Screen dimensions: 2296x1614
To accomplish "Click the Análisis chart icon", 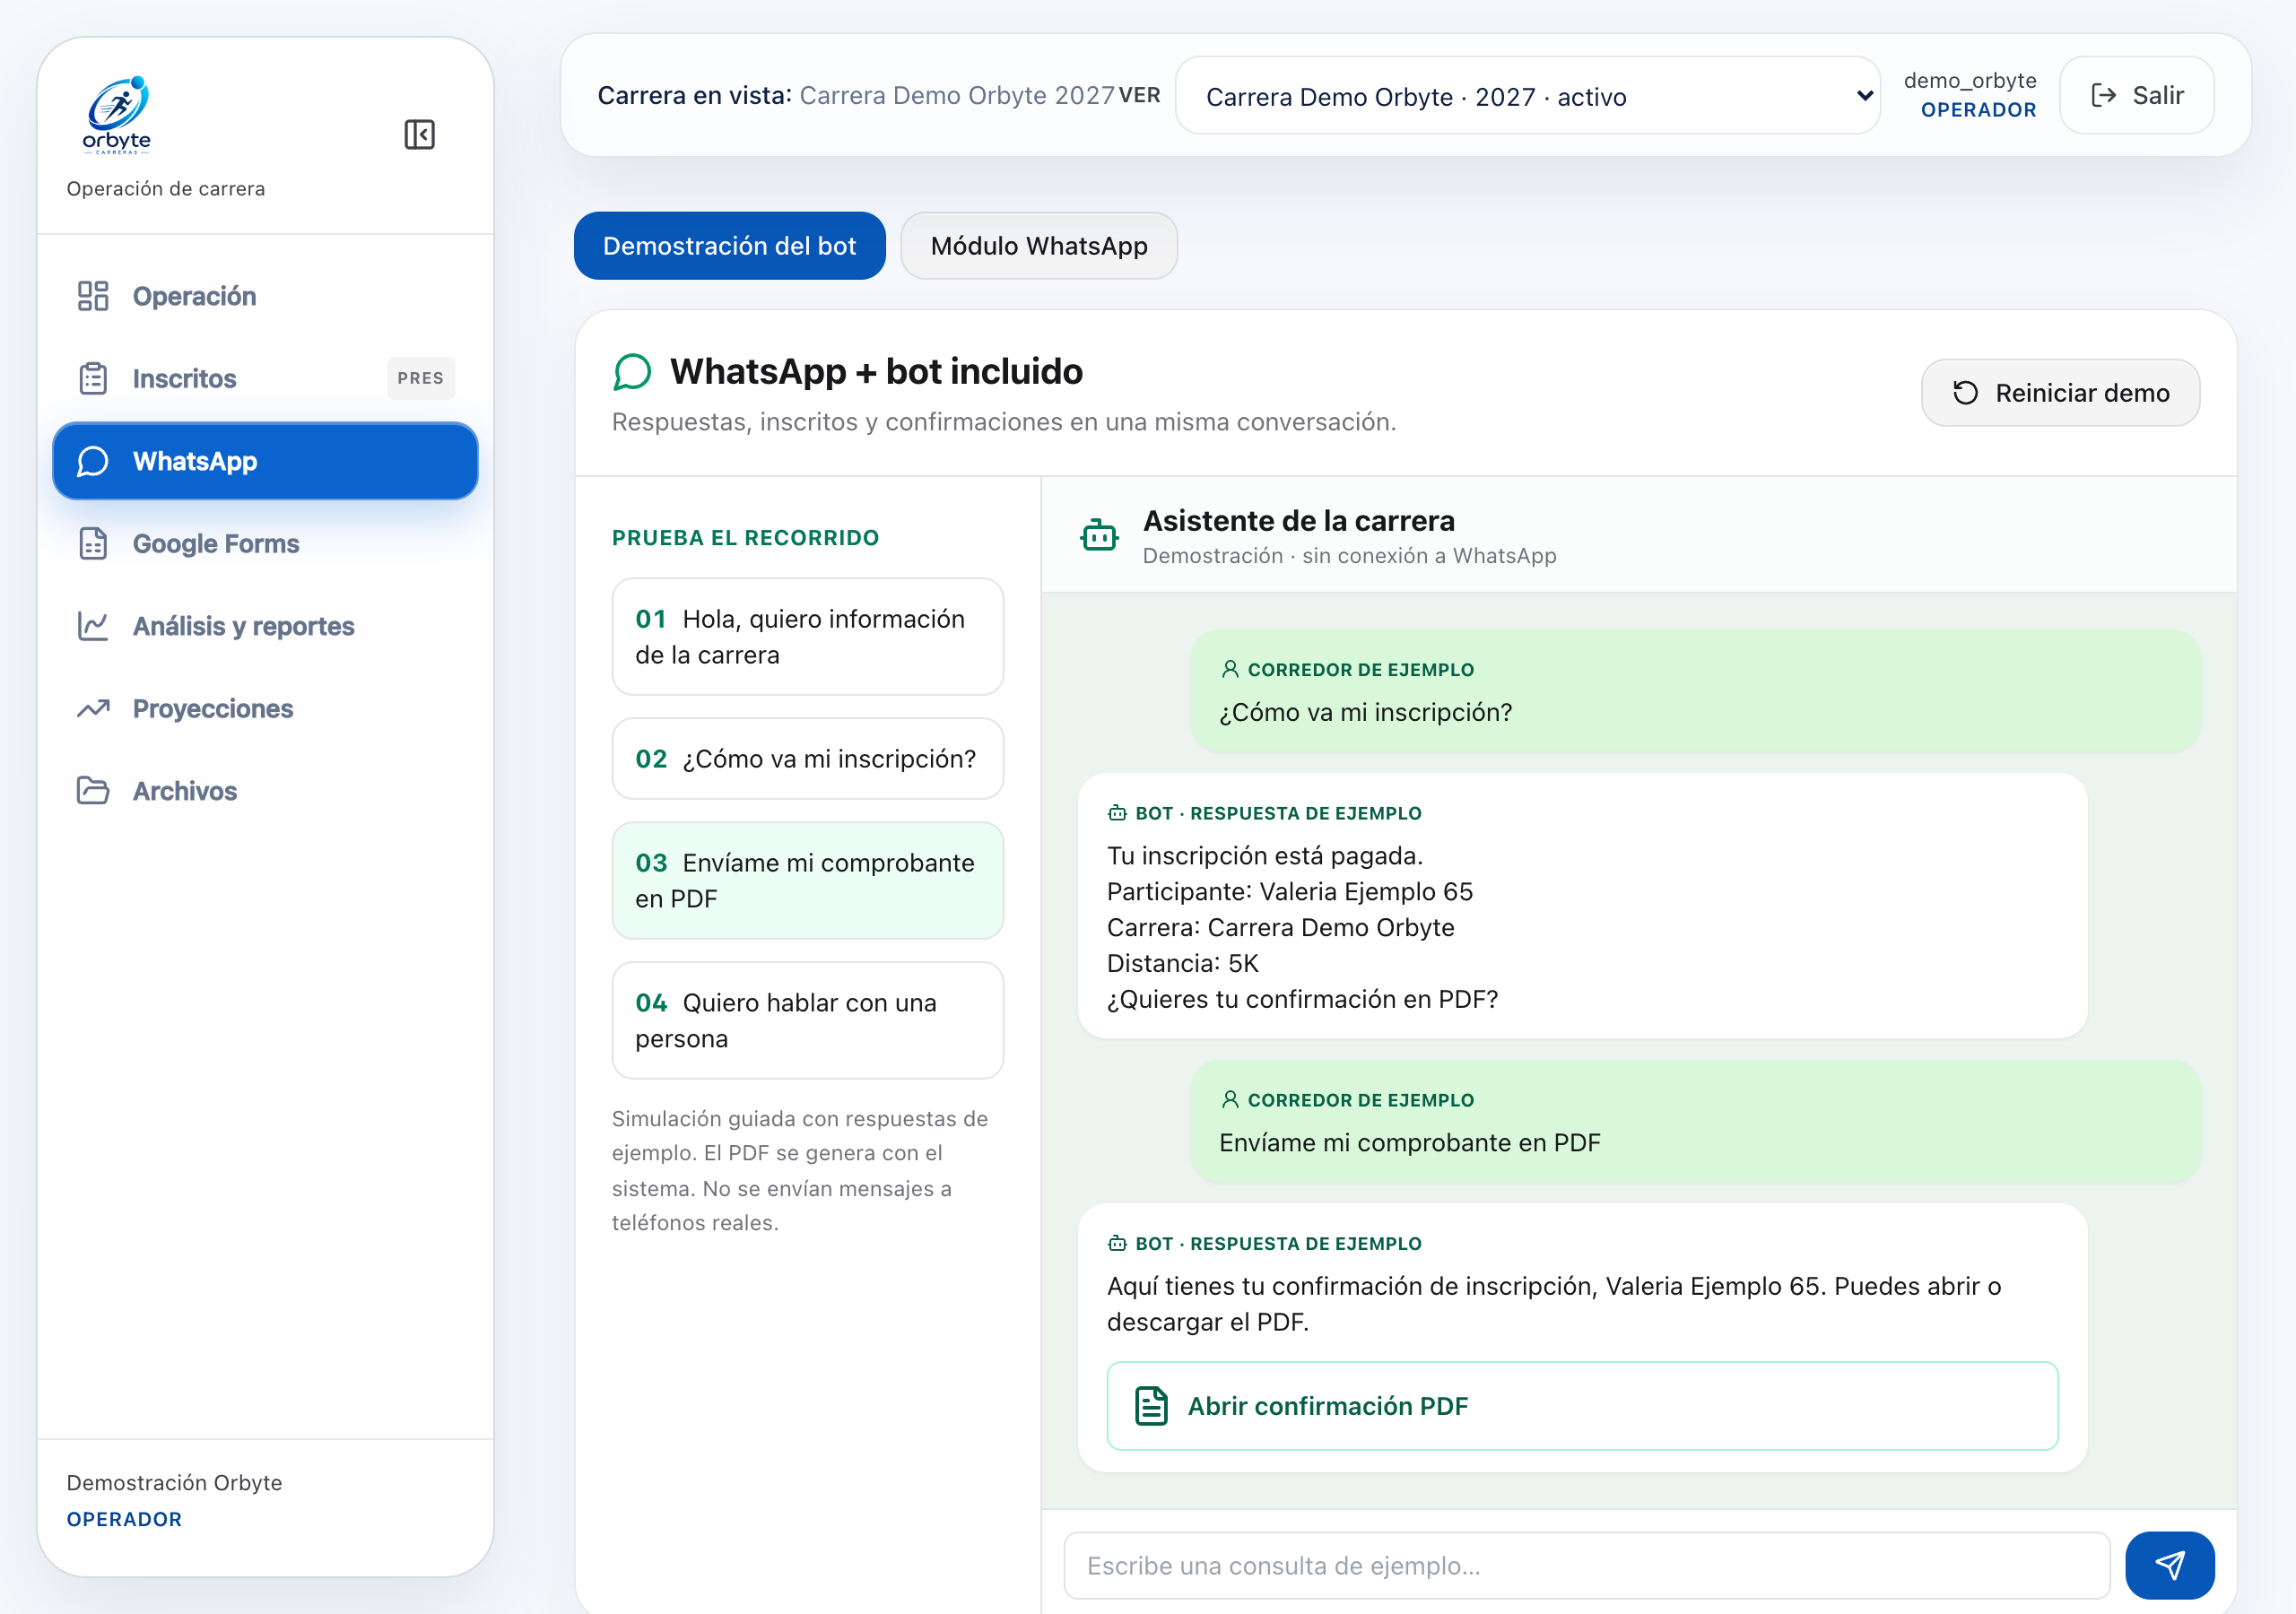I will click(93, 626).
